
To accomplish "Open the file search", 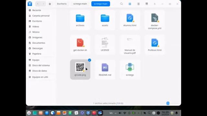I will pyautogui.click(x=122, y=4).
